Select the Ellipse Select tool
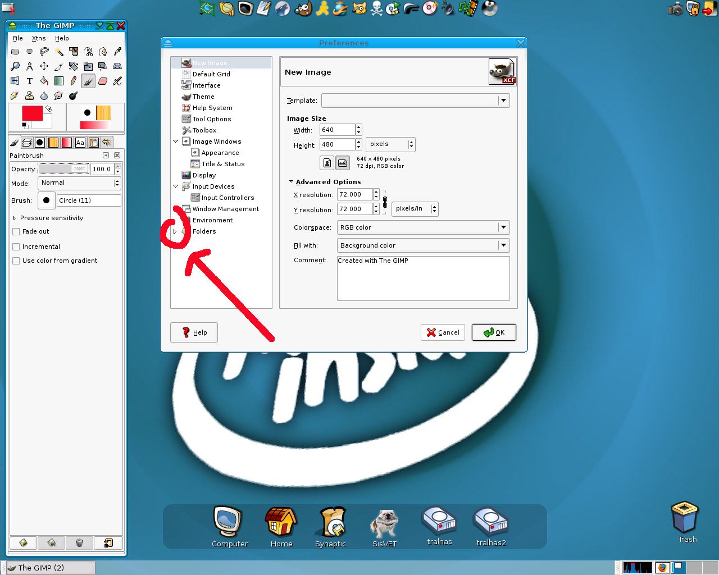This screenshot has height=575, width=719. coord(30,52)
